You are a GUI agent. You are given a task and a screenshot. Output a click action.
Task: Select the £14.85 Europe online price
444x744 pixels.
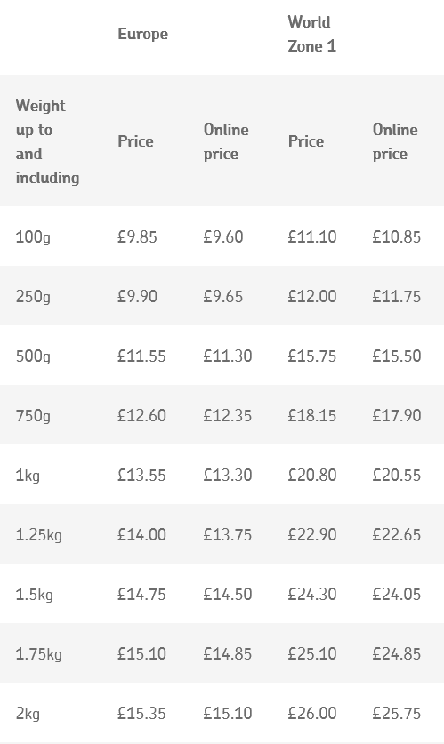(228, 654)
